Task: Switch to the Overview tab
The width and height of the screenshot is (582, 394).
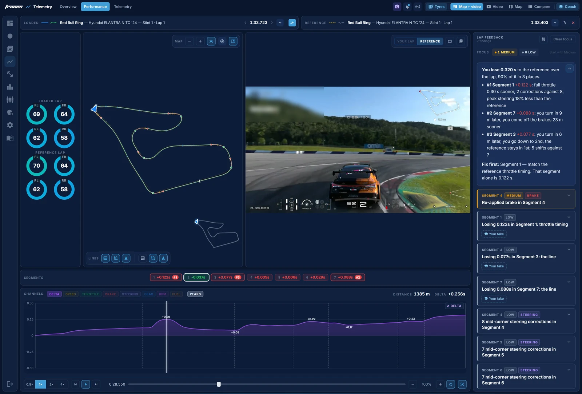Action: click(x=68, y=7)
